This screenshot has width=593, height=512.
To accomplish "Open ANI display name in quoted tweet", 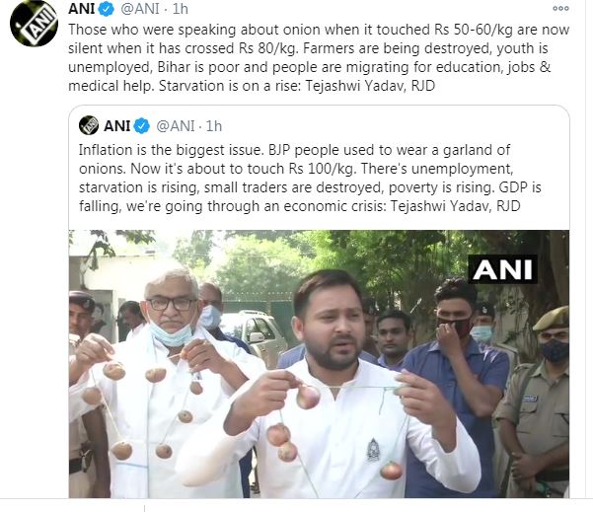I will (117, 126).
